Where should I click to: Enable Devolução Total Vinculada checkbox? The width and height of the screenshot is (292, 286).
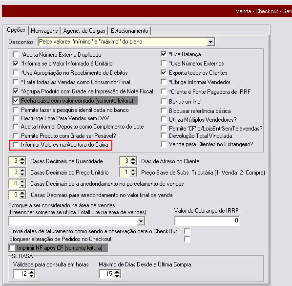pyautogui.click(x=164, y=136)
